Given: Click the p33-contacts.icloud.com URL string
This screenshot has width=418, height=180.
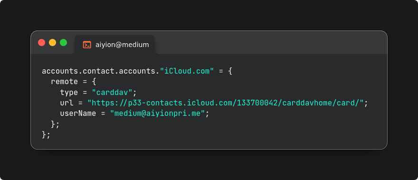Looking at the screenshot, I should point(226,103).
